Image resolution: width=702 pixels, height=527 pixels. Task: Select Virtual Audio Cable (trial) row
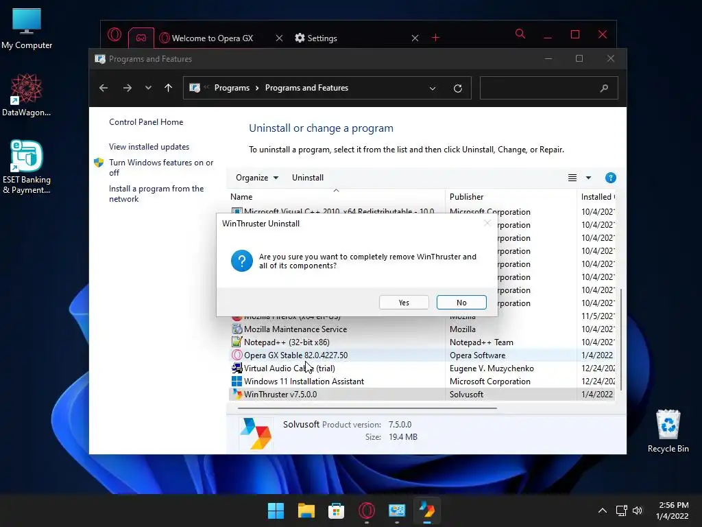(422, 368)
